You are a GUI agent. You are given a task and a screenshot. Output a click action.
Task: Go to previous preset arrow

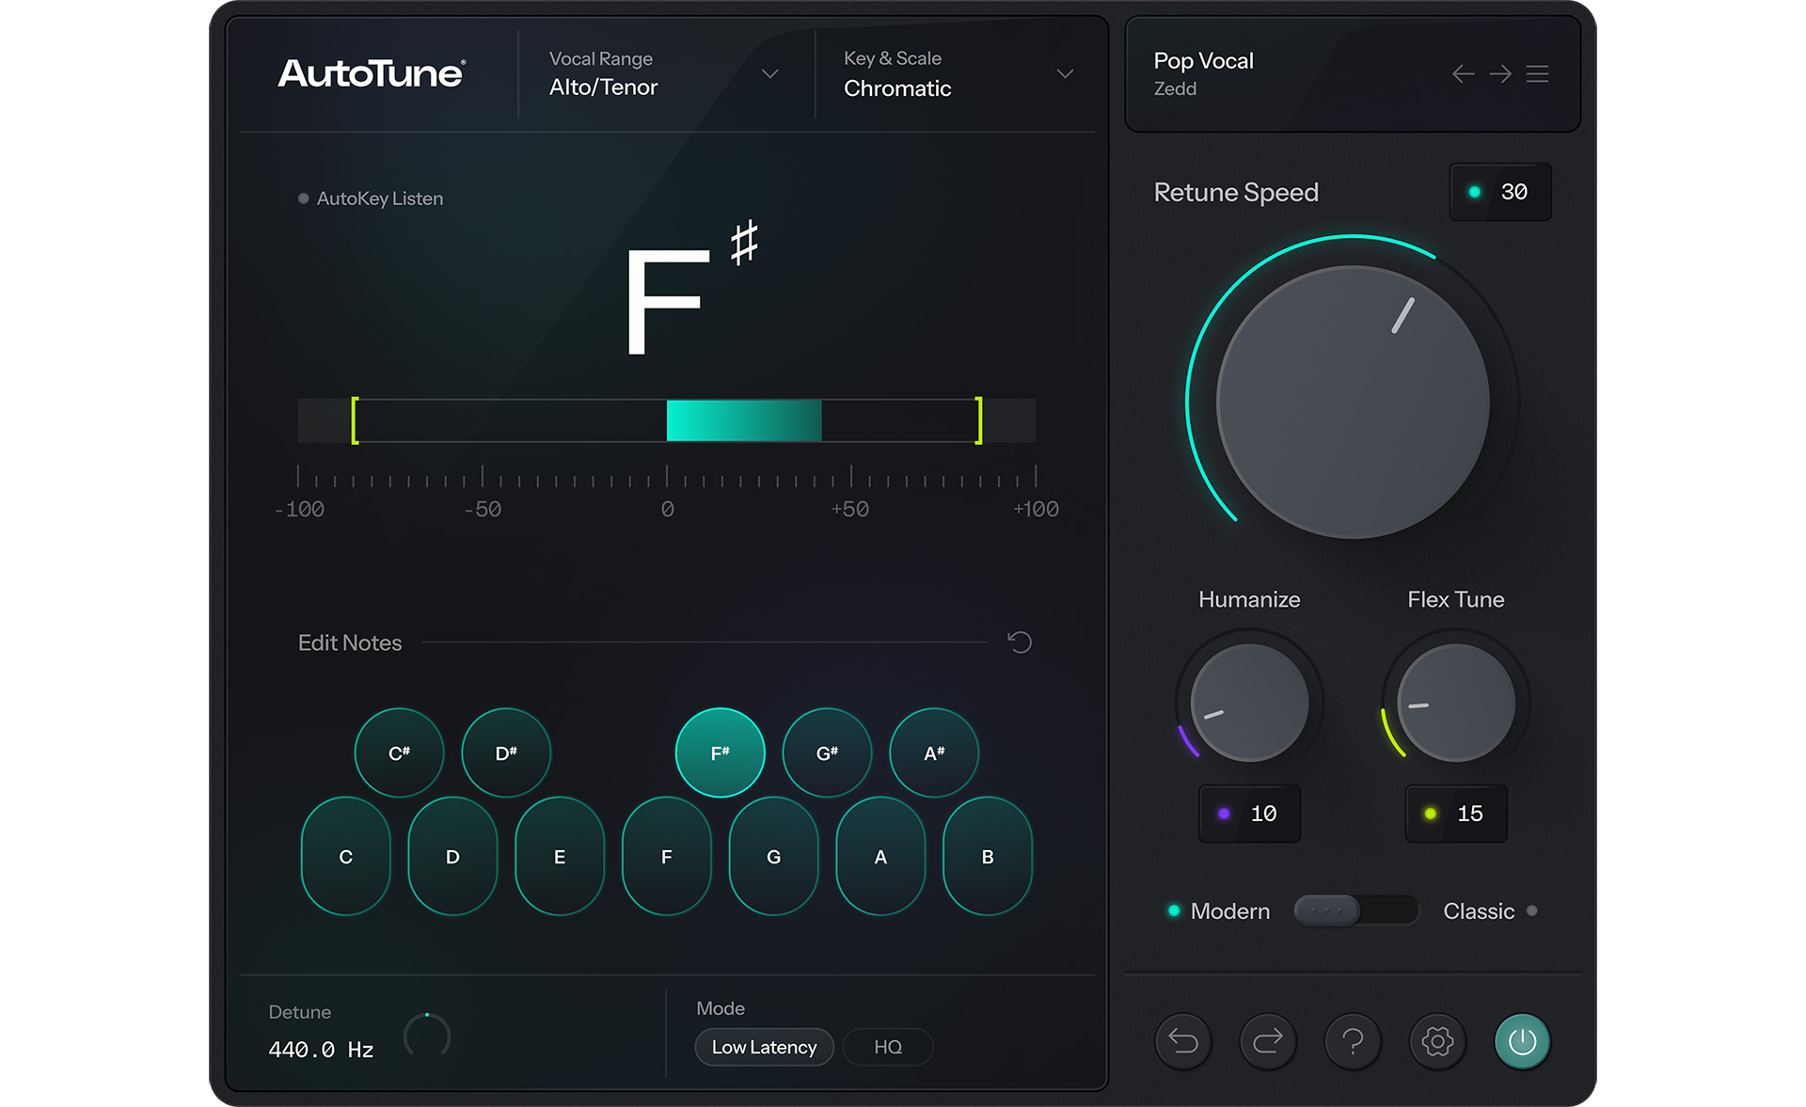1463,73
